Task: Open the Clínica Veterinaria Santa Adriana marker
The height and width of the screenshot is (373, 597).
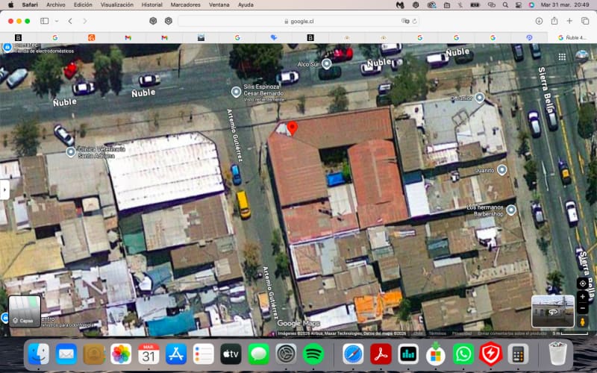Action: point(71,152)
